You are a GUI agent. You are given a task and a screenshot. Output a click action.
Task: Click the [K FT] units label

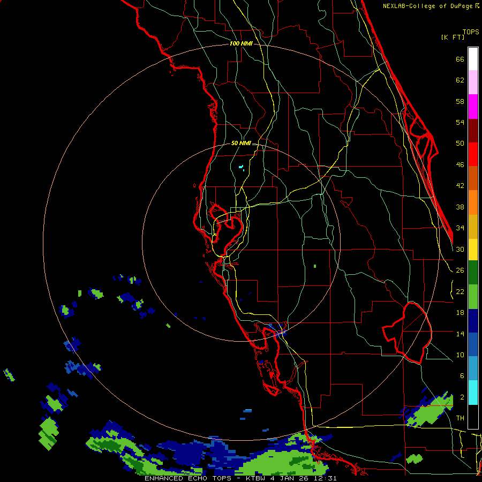pos(453,37)
